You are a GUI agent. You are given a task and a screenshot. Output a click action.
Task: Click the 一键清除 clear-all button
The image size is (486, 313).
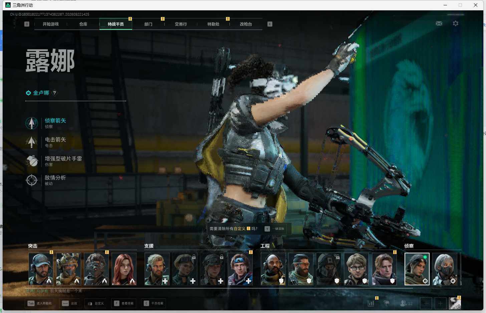point(275,229)
